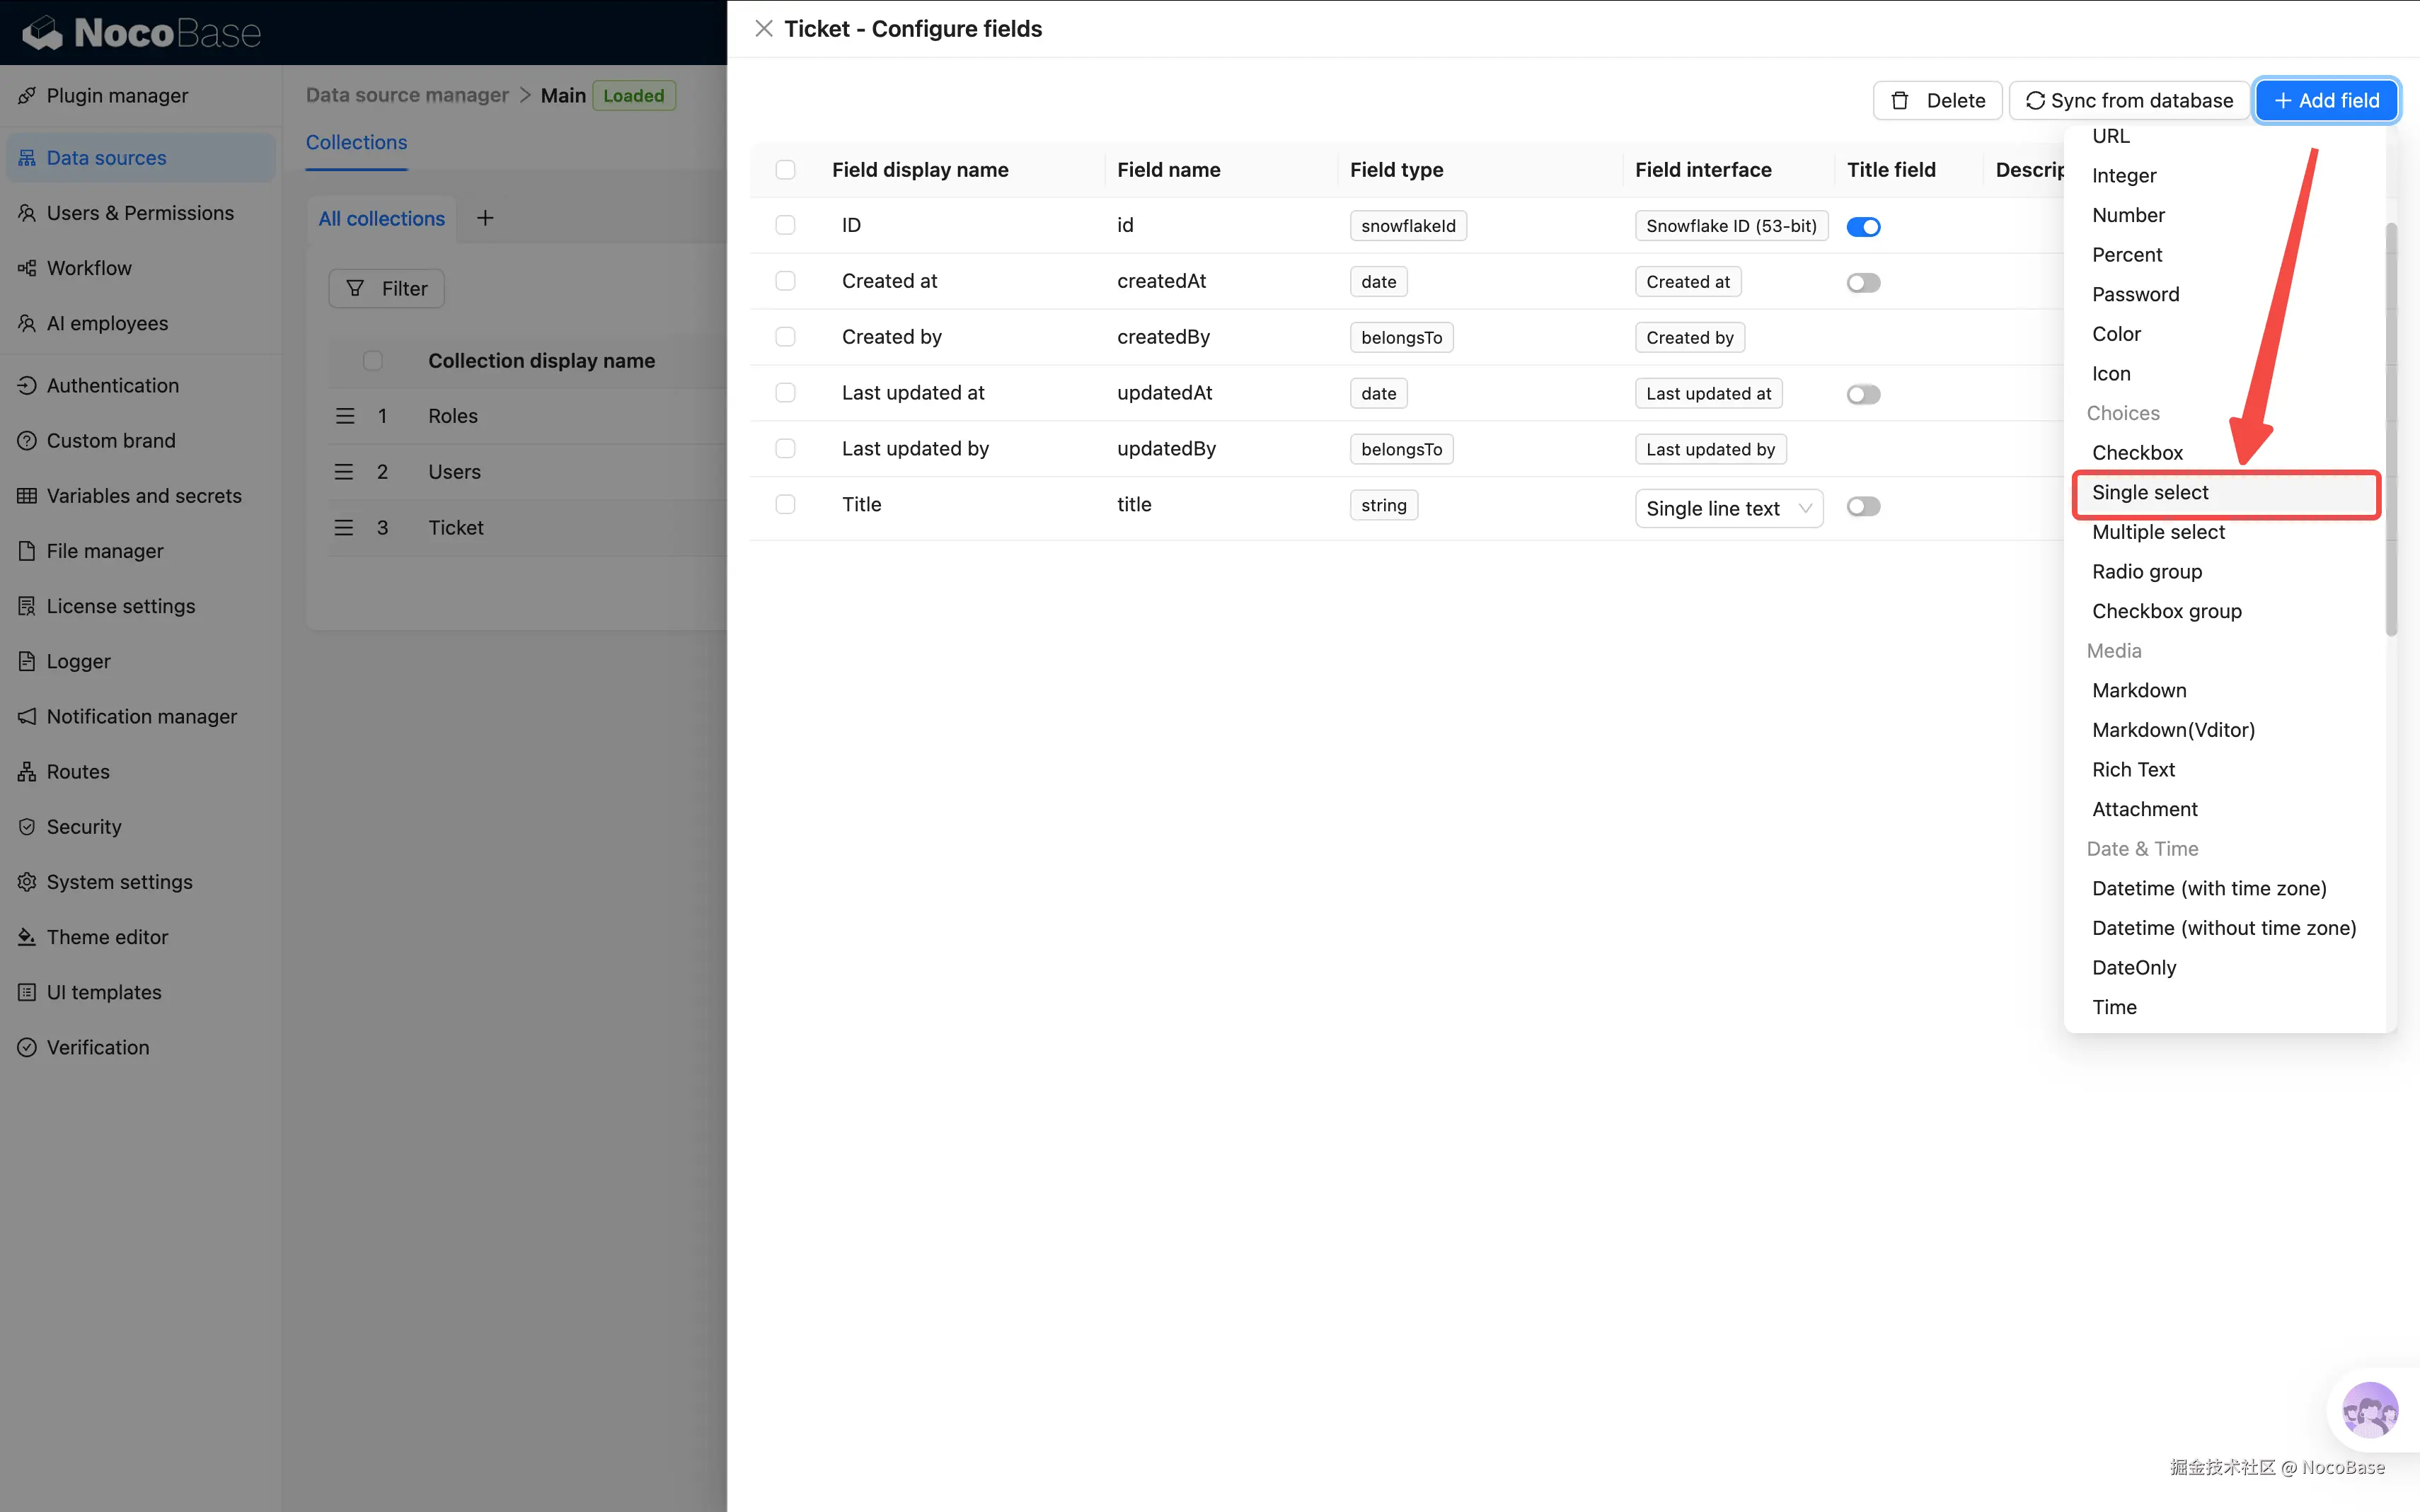This screenshot has height=1512, width=2420.
Task: Click the Sync from database button
Action: point(2127,100)
